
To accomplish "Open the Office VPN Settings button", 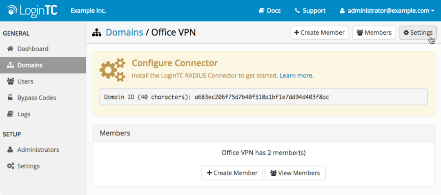I will (x=418, y=33).
